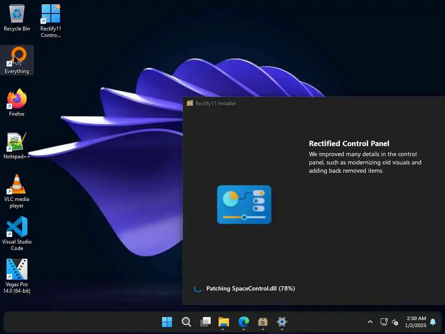Open the clock showing 2:30 AM
This screenshot has width=445, height=334.
click(x=416, y=322)
